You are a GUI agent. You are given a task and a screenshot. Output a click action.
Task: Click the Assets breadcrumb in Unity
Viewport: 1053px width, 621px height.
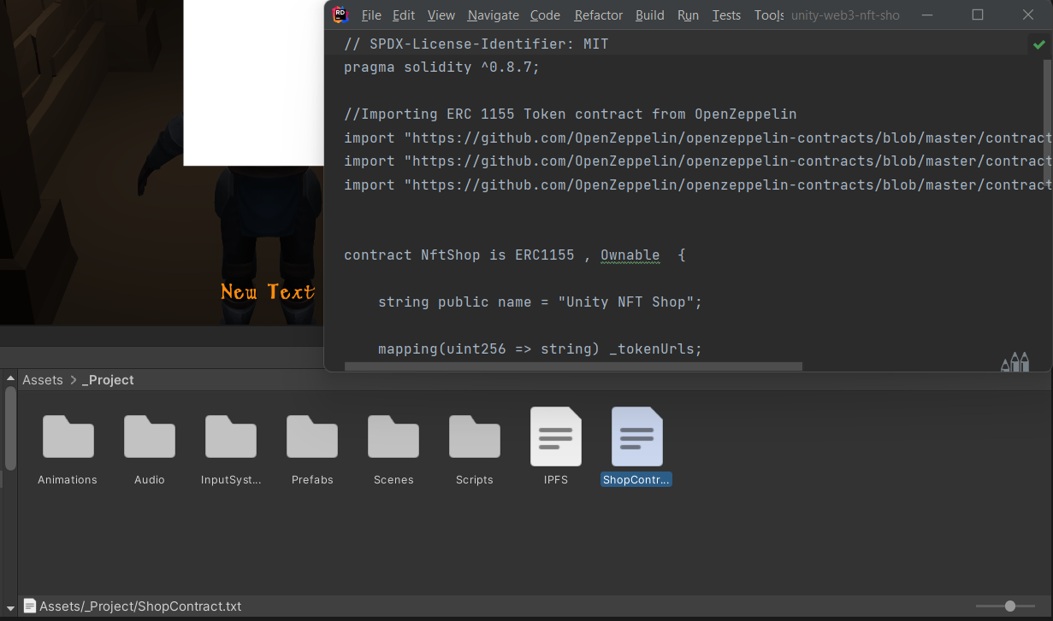pos(43,380)
